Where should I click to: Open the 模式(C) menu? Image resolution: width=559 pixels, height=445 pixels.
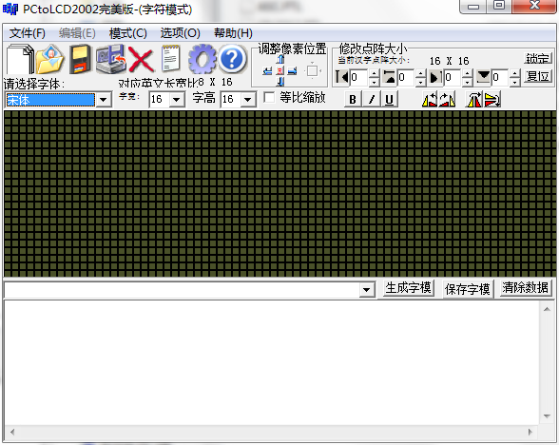coord(128,33)
